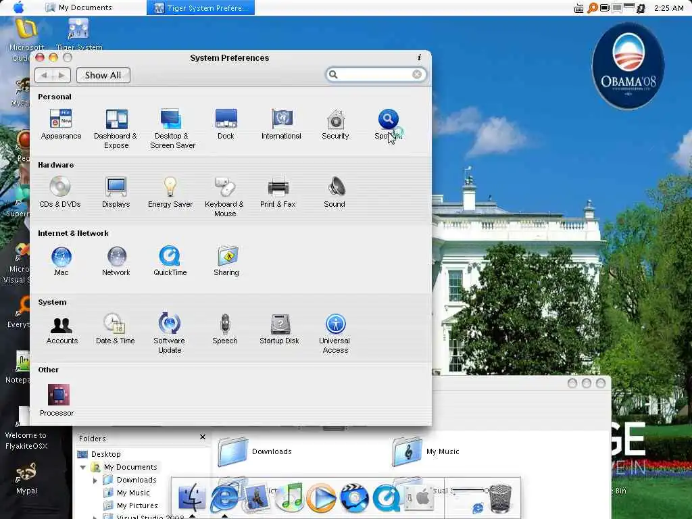Open Dashboard & Expose preferences
Screen dimensions: 692x519
point(116,129)
